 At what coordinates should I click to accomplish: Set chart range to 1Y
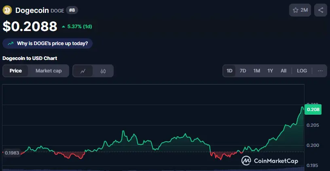270,71
